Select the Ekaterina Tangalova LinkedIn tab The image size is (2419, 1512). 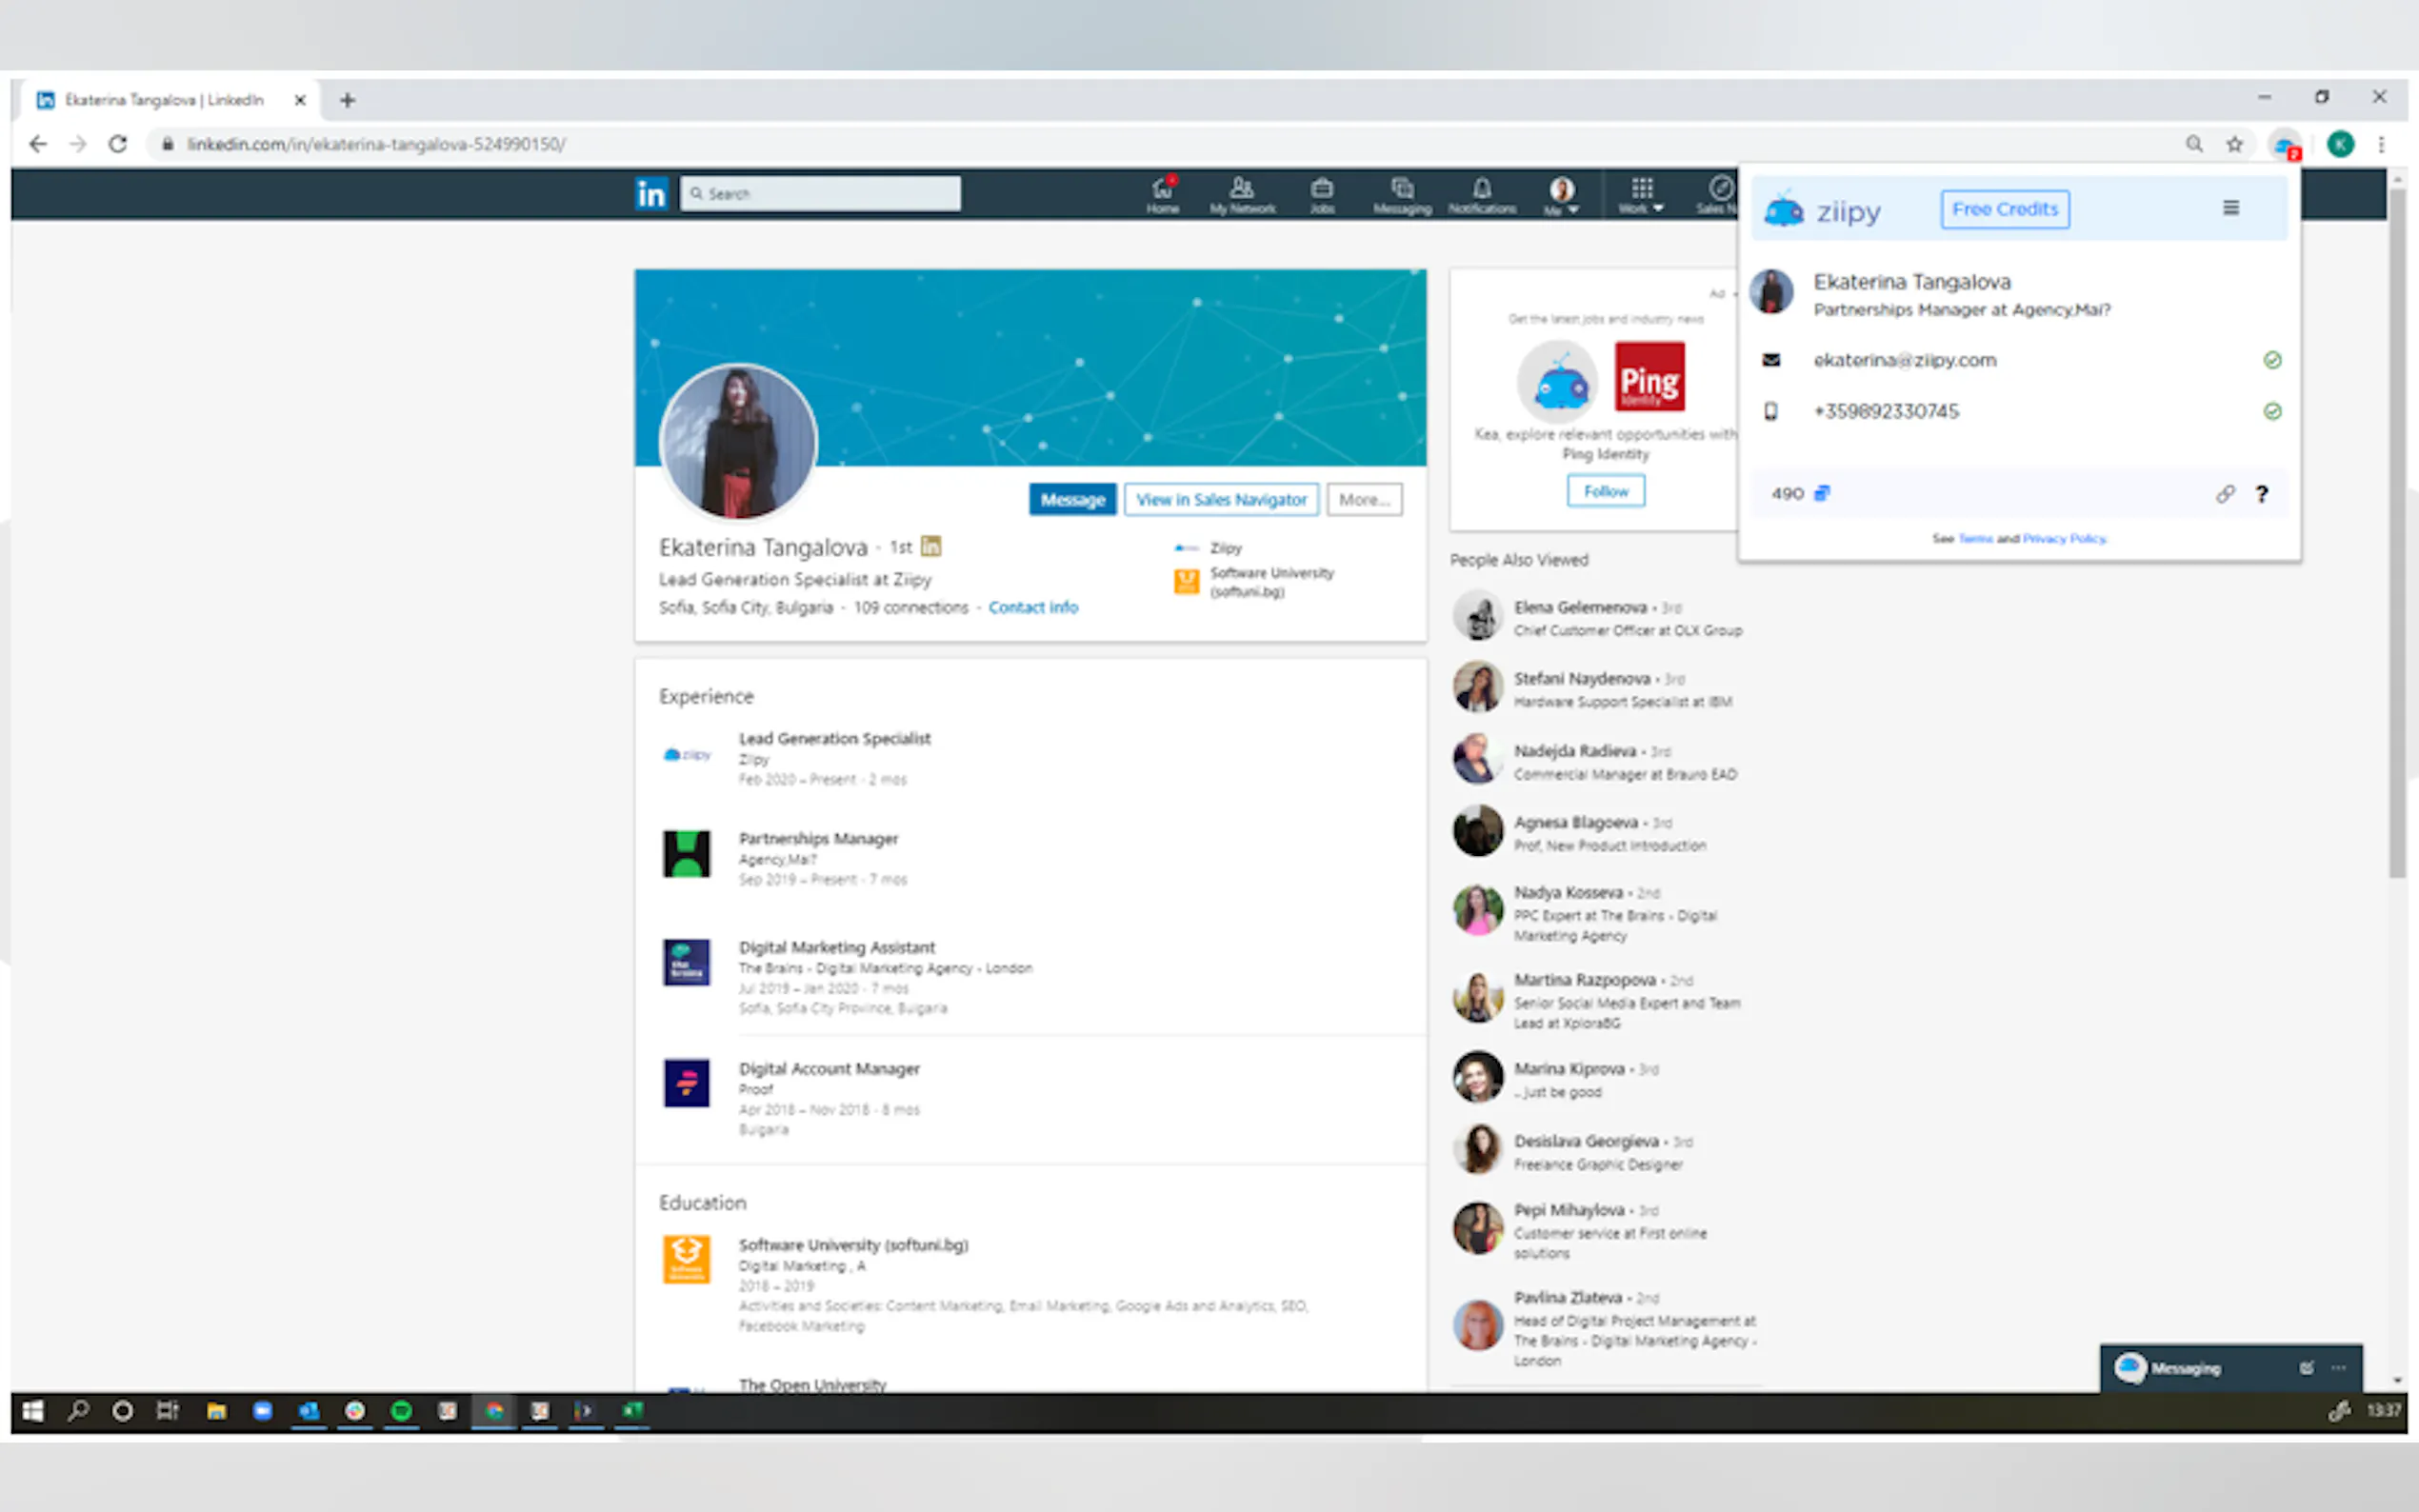[x=166, y=100]
